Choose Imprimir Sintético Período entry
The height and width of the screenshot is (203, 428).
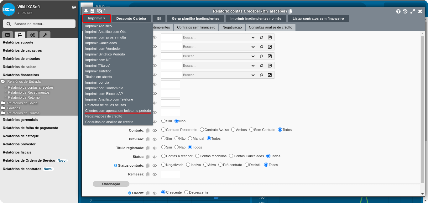click(105, 54)
